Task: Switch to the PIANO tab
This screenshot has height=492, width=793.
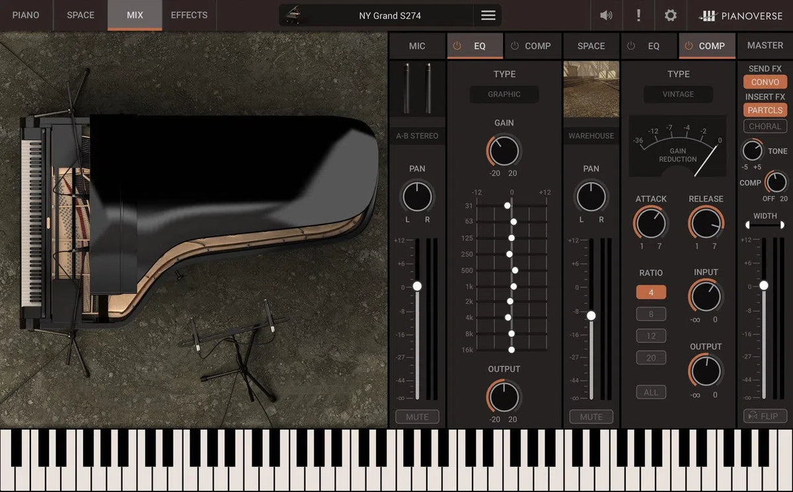Action: click(x=26, y=15)
